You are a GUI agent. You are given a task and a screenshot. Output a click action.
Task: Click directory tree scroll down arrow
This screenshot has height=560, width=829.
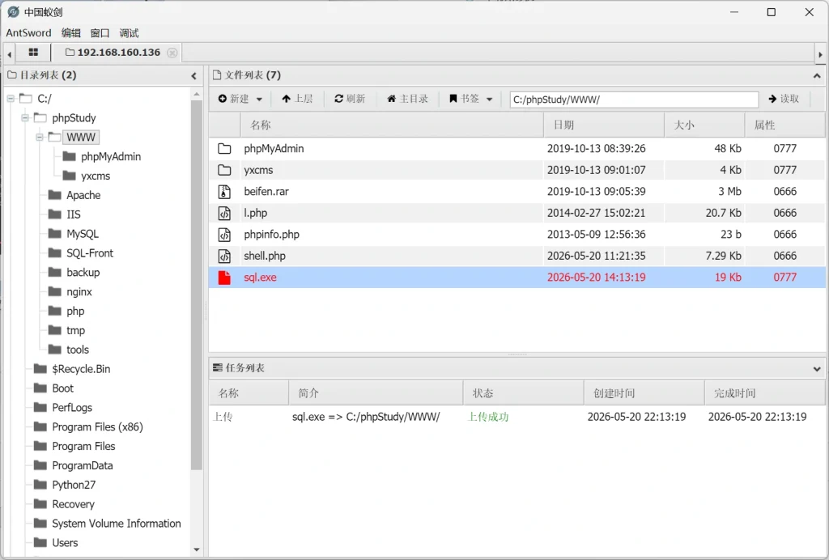pyautogui.click(x=196, y=549)
